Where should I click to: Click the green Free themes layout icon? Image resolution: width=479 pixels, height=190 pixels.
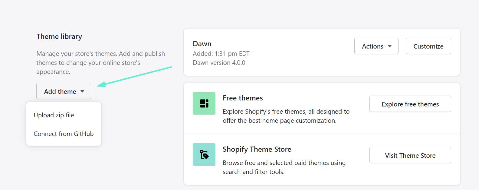204,103
